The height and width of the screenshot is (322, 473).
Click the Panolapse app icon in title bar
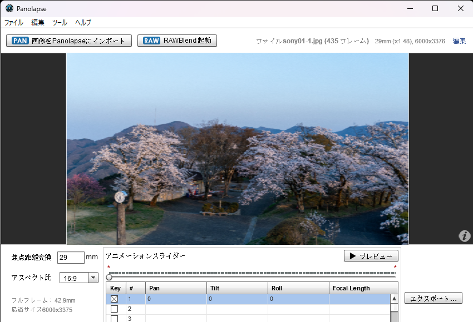[9, 8]
